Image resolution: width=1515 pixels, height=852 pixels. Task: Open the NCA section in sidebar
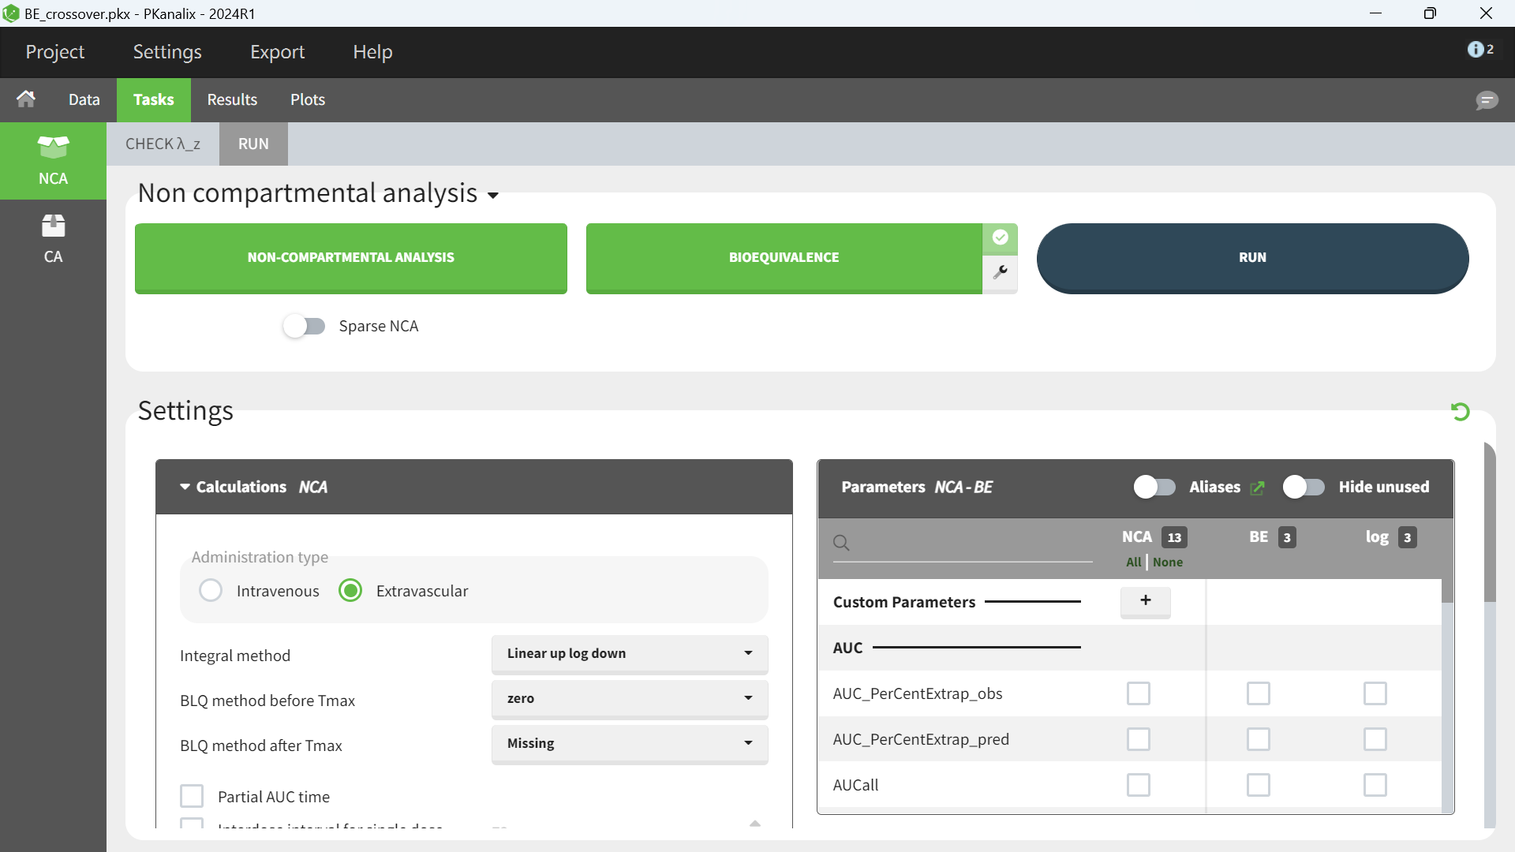point(53,161)
